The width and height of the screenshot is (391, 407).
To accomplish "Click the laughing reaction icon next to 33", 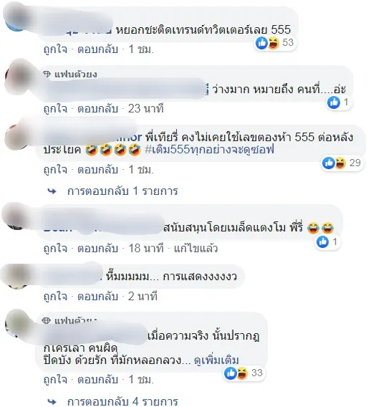I will [x=242, y=373].
